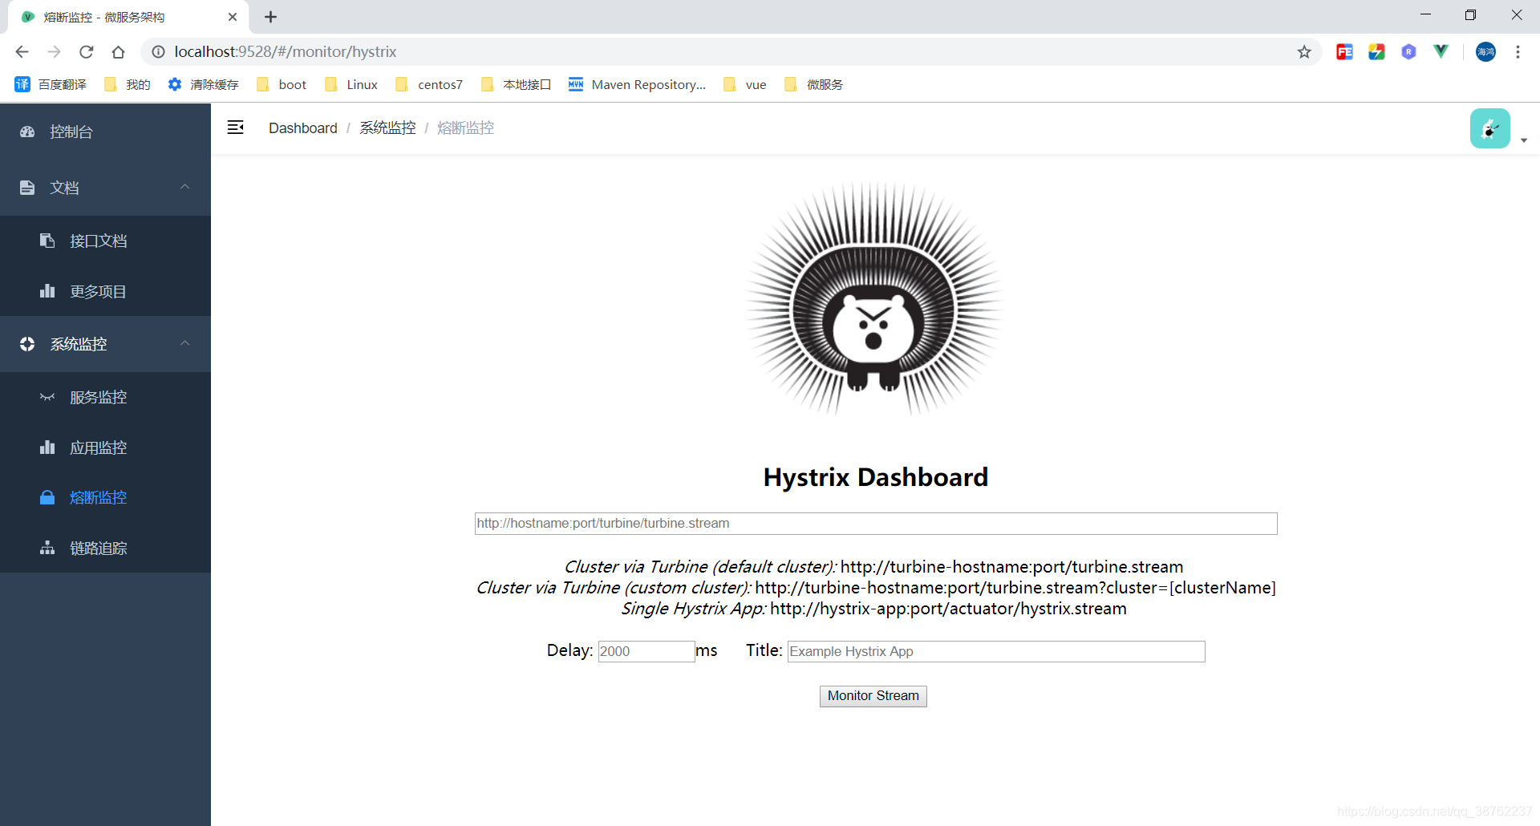1540x826 pixels.
Task: Open a new browser tab
Action: tap(271, 17)
